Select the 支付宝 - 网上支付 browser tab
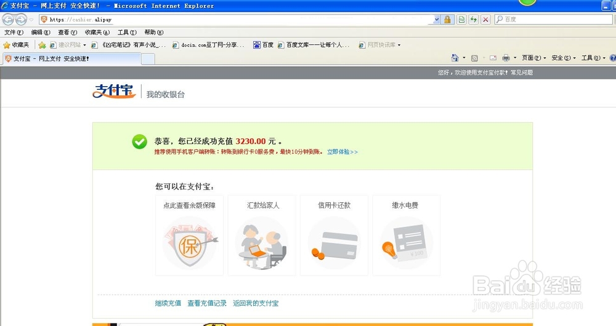This screenshot has height=326, width=616. click(x=71, y=58)
